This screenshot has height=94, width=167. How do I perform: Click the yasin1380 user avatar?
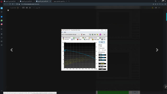18,8
